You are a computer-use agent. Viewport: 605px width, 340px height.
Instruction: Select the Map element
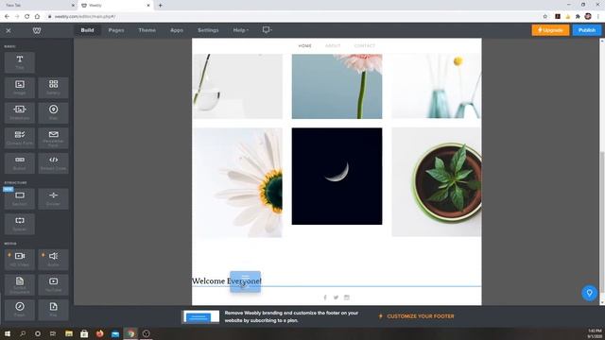(53, 112)
